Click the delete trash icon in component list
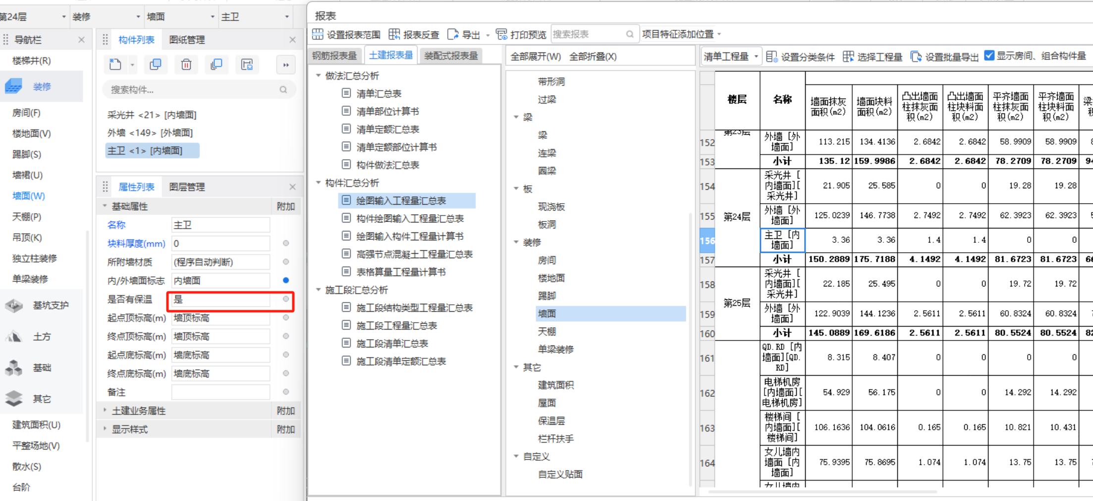1093x501 pixels. [x=186, y=64]
